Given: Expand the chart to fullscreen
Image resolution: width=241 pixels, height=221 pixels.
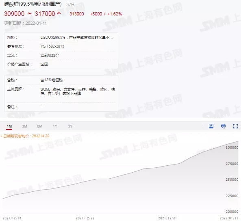Looking at the screenshot, I should [x=235, y=126].
